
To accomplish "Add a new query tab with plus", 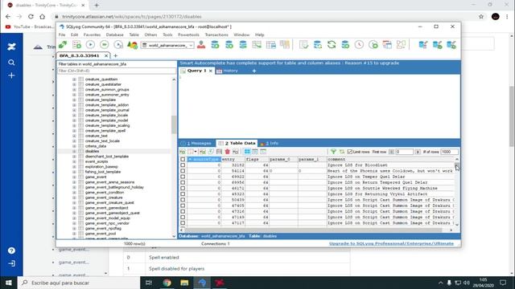I will 254,71.
